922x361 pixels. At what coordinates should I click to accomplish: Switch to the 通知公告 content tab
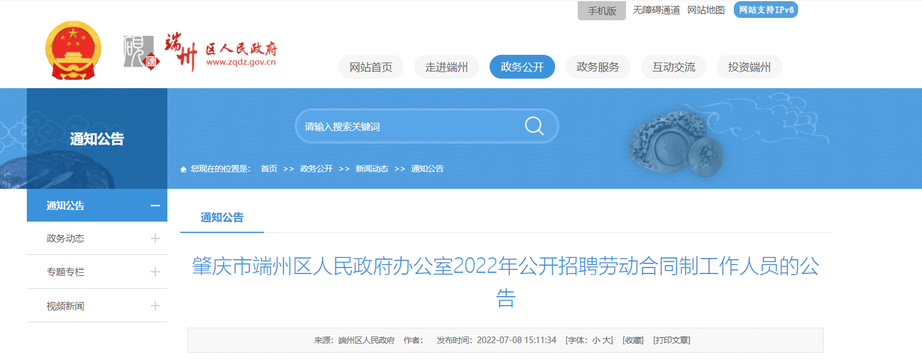pos(222,217)
